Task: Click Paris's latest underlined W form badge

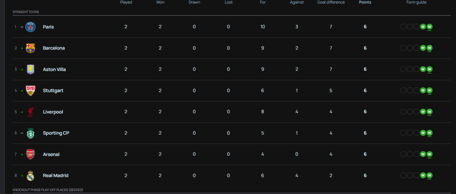Action: (x=429, y=27)
